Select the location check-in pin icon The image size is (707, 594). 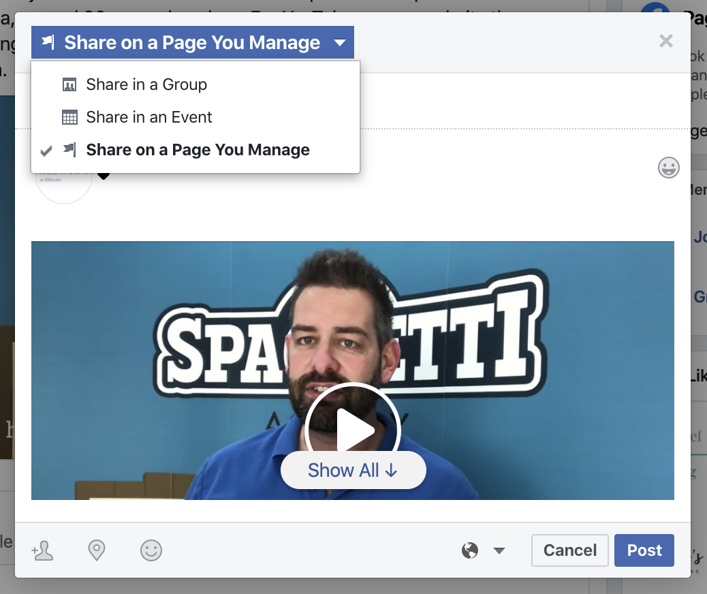point(97,550)
